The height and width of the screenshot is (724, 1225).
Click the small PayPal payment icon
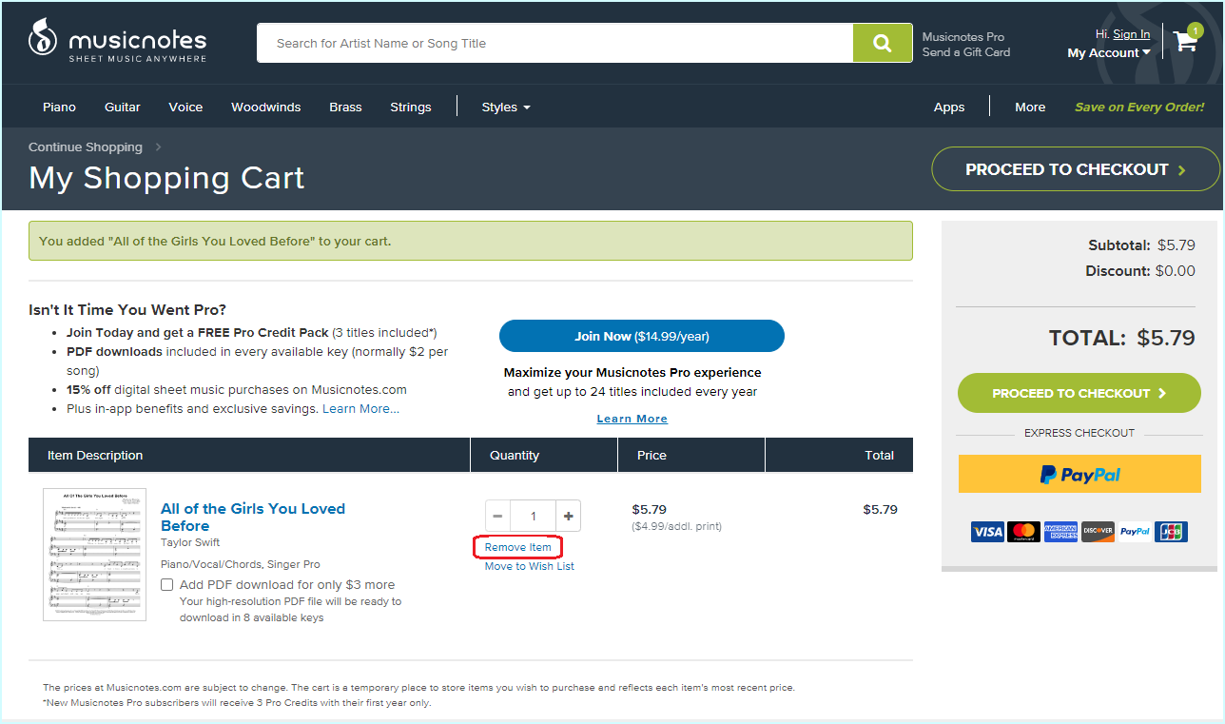pos(1135,531)
